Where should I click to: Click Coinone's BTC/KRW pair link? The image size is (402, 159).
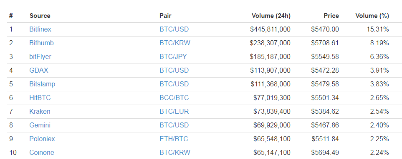[x=175, y=153]
